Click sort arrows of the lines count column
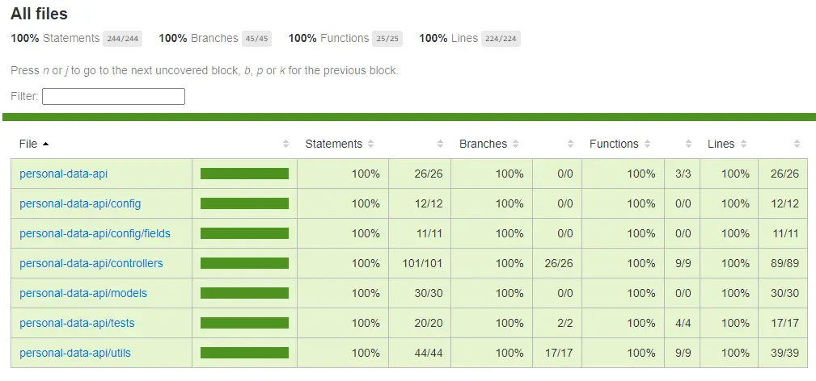The height and width of the screenshot is (381, 816). point(797,144)
